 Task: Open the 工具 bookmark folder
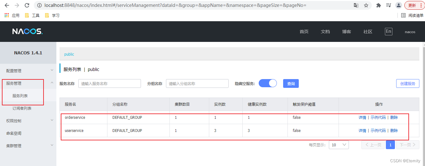pos(32,15)
